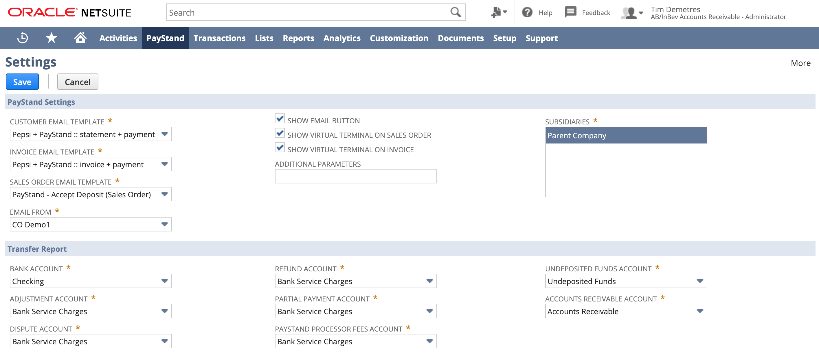Click the Help link text
This screenshot has width=819, height=357.
(x=545, y=13)
